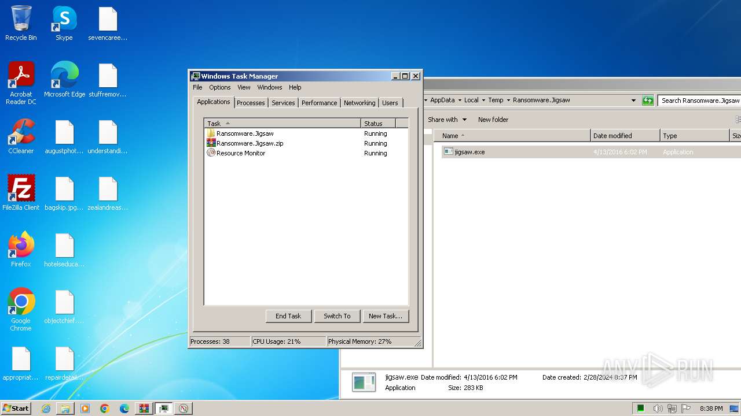Click New Task... button
The width and height of the screenshot is (741, 416).
click(386, 316)
